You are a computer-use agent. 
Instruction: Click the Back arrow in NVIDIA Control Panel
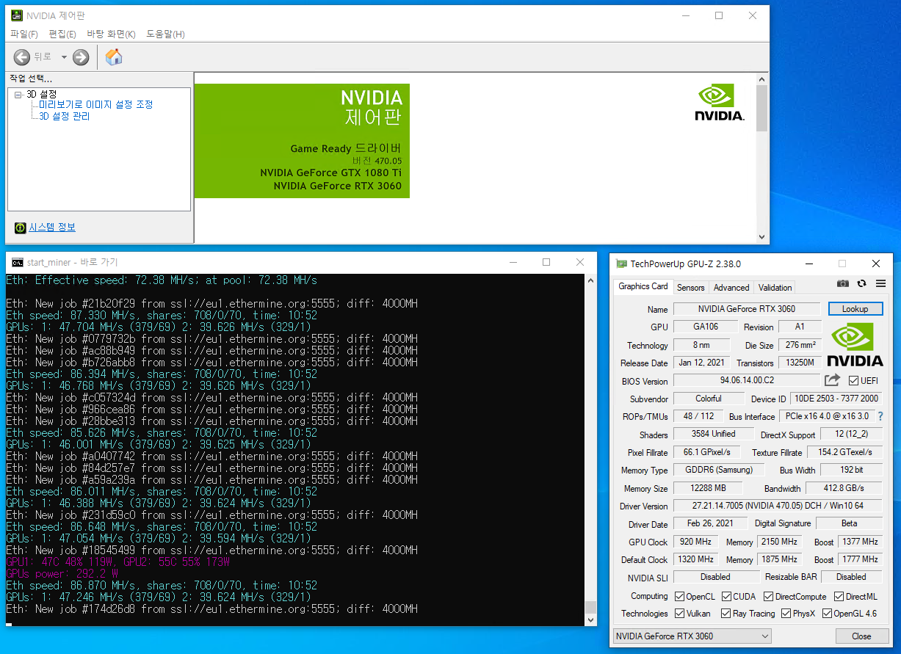[x=22, y=57]
